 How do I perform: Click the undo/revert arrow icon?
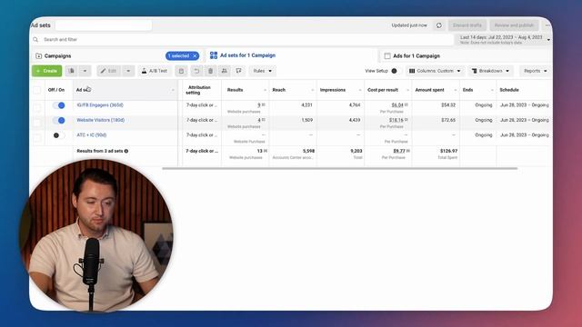(196, 71)
